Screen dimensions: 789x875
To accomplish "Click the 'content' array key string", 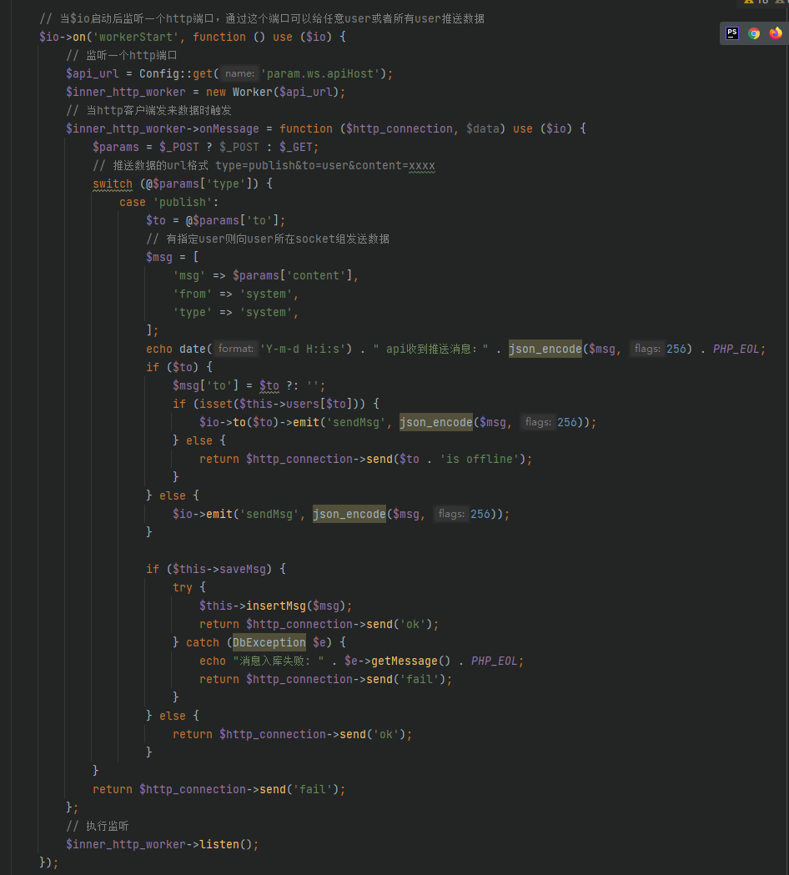I will click(x=316, y=275).
